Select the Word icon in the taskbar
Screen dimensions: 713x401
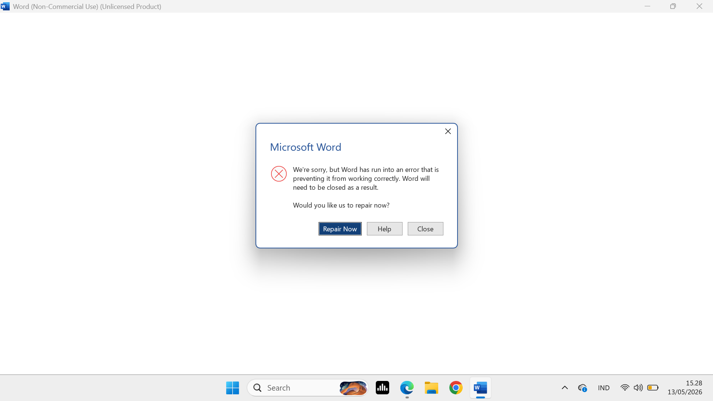point(480,388)
